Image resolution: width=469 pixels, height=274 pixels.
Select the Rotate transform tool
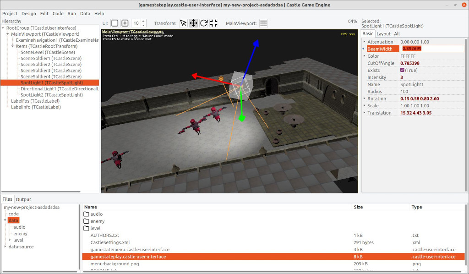coord(204,23)
